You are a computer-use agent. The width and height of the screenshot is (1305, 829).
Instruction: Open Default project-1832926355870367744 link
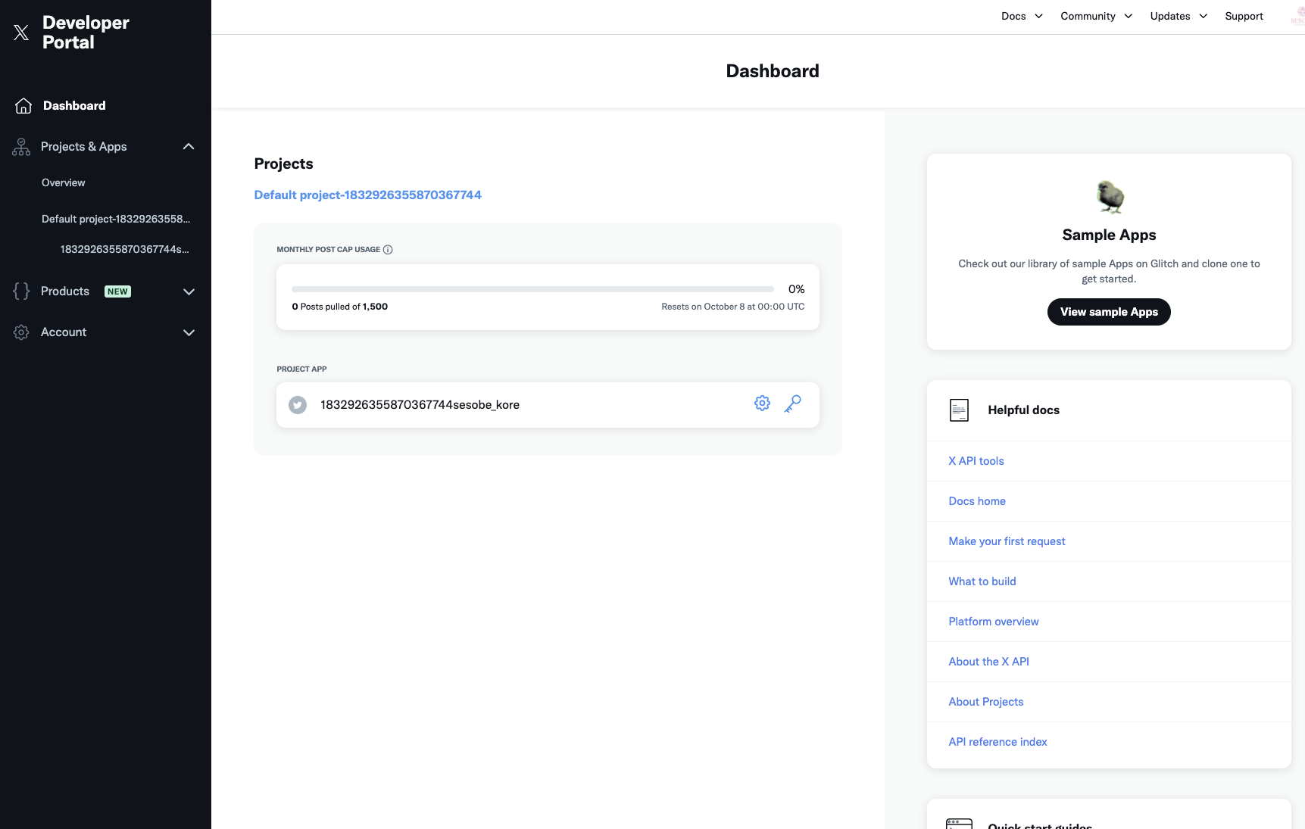pos(368,195)
